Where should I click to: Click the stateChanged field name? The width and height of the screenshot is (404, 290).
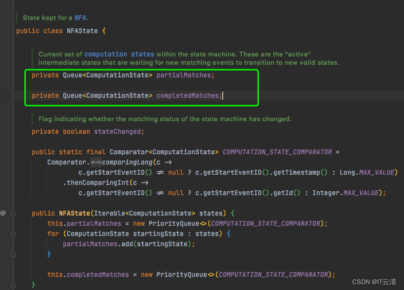(117, 132)
